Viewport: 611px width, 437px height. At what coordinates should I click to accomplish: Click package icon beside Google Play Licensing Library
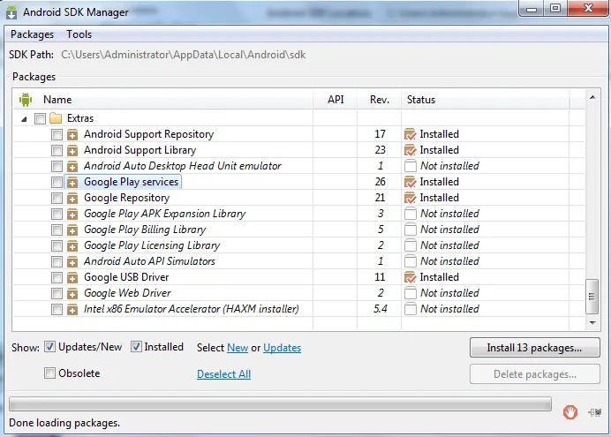72,245
